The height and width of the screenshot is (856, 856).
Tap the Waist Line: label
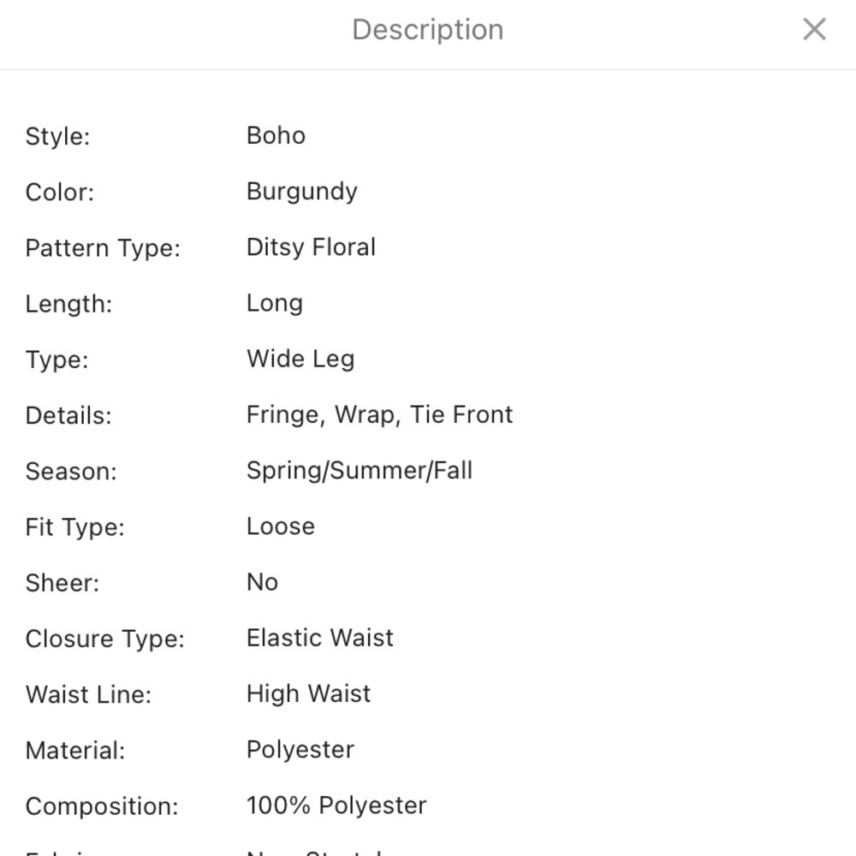point(88,695)
